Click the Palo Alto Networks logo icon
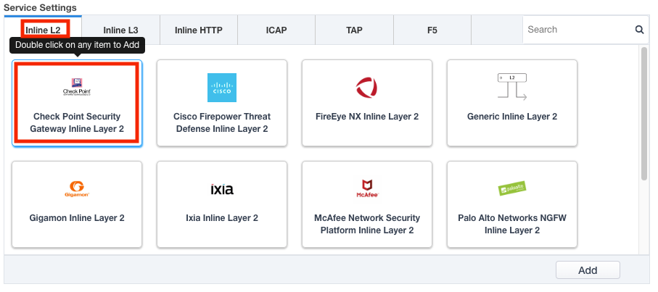 512,189
